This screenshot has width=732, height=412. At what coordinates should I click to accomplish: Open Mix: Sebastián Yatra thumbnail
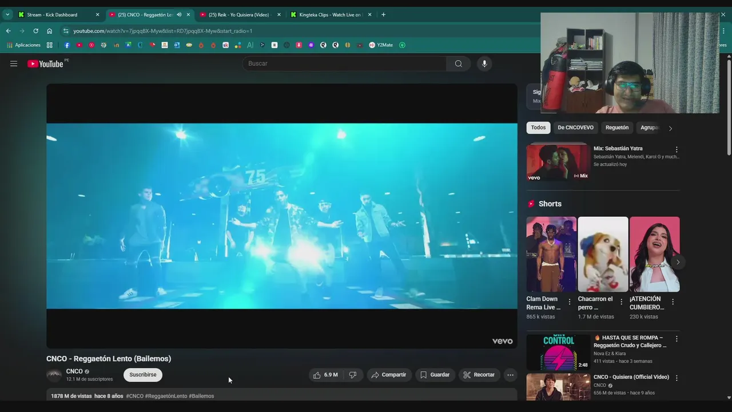[x=558, y=162]
